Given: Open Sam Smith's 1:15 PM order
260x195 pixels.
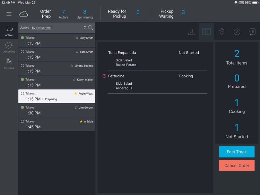Looking at the screenshot, I should 57,54.
